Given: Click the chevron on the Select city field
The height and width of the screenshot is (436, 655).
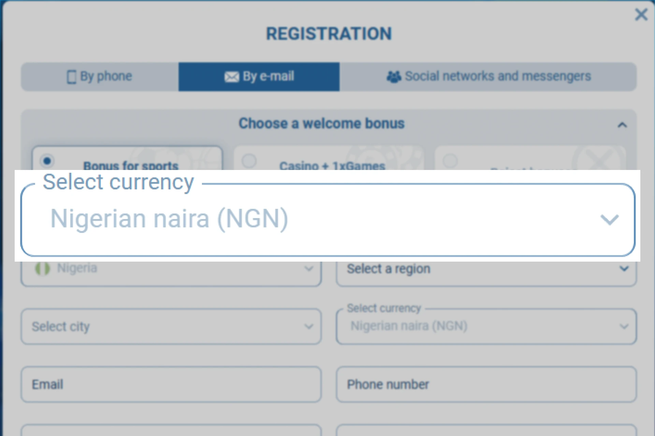Looking at the screenshot, I should tap(309, 326).
